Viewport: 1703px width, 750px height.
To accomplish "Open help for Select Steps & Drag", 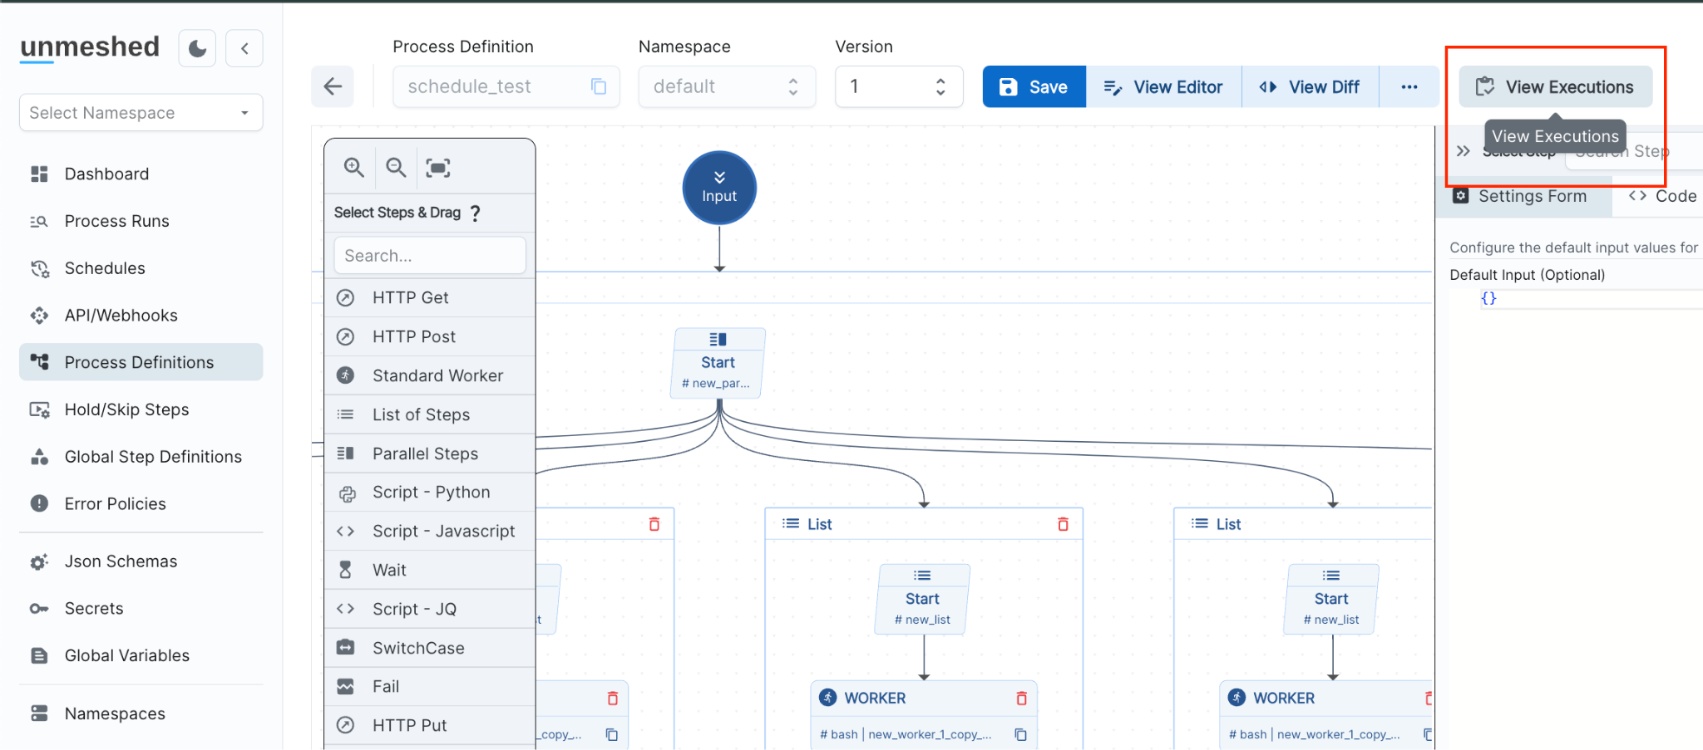I will (475, 213).
